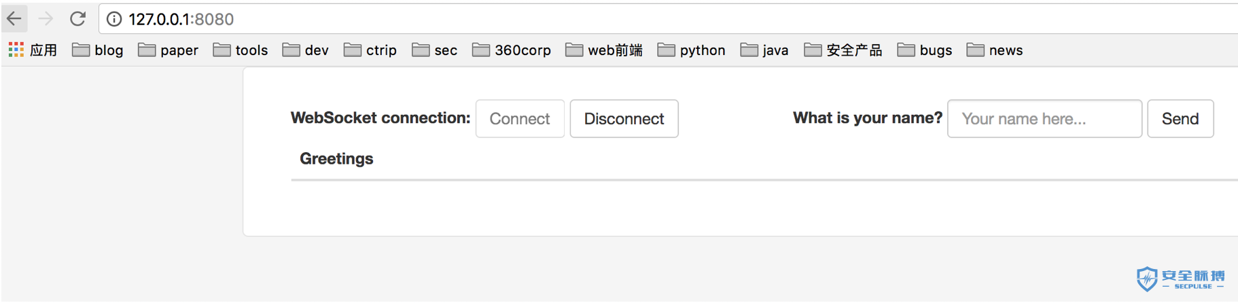Reload the current page
This screenshot has height=303, width=1238.
(x=77, y=18)
